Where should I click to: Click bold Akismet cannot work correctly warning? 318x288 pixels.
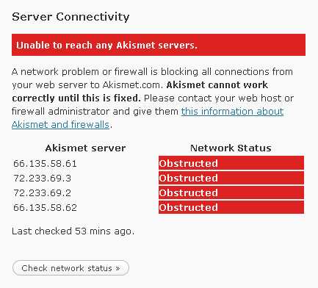click(140, 92)
